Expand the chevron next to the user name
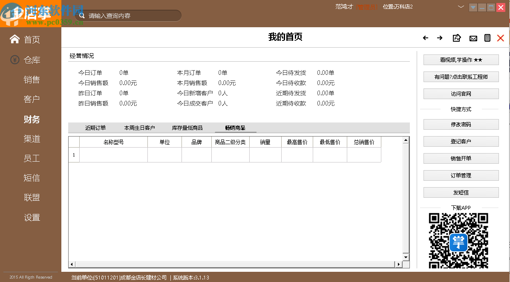The height and width of the screenshot is (282, 510). pos(461,7)
